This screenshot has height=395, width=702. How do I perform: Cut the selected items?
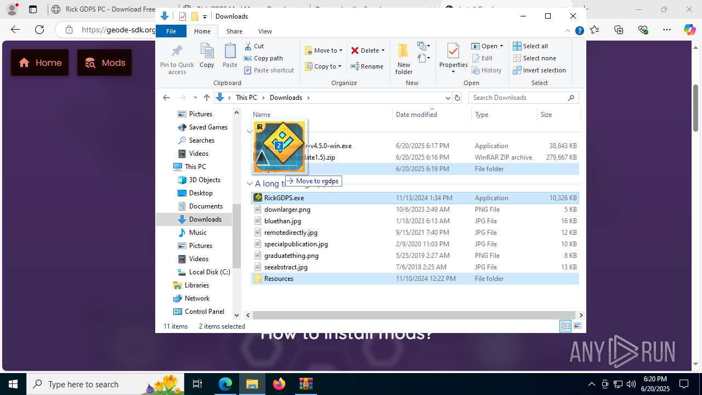click(254, 46)
